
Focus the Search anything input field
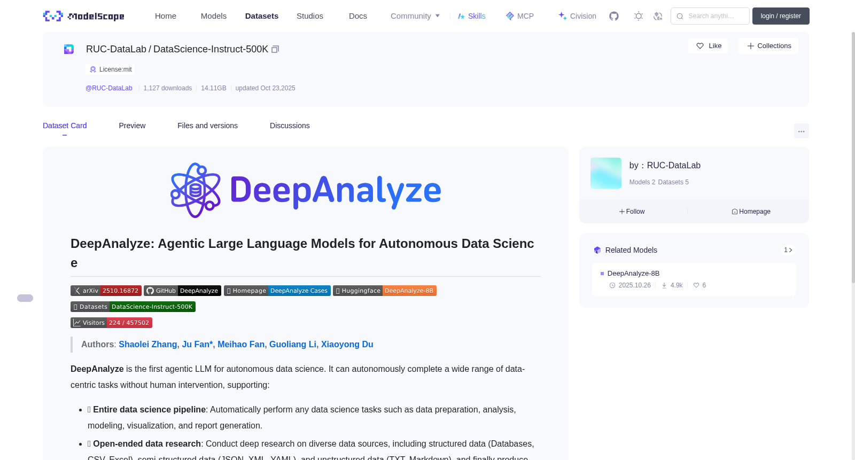(710, 16)
